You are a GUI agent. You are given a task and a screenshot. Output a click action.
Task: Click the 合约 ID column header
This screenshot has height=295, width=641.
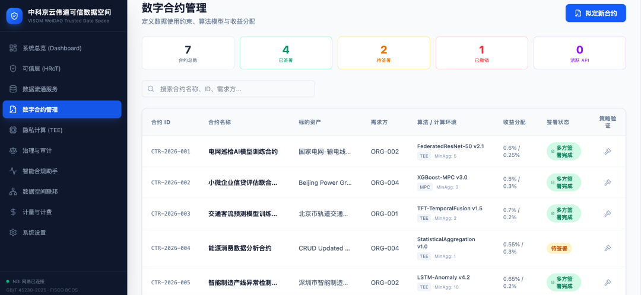[x=161, y=122]
